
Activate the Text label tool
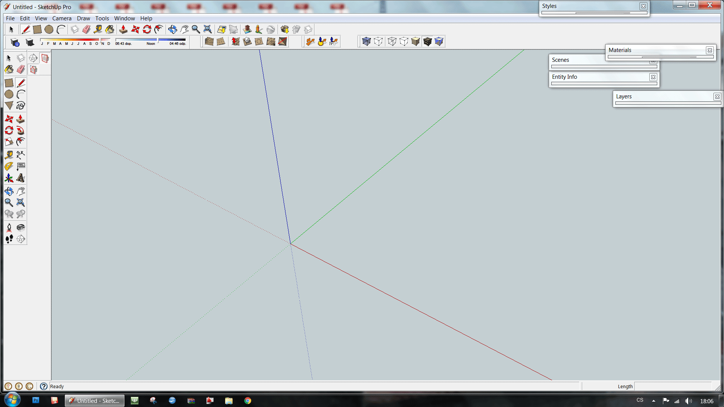point(21,166)
